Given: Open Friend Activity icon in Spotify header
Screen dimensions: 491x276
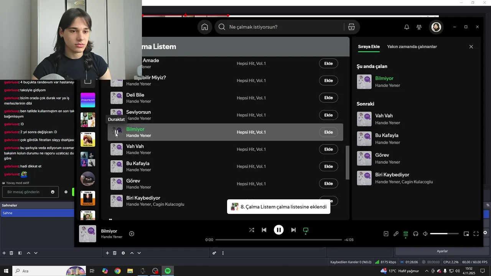Looking at the screenshot, I should [419, 27].
